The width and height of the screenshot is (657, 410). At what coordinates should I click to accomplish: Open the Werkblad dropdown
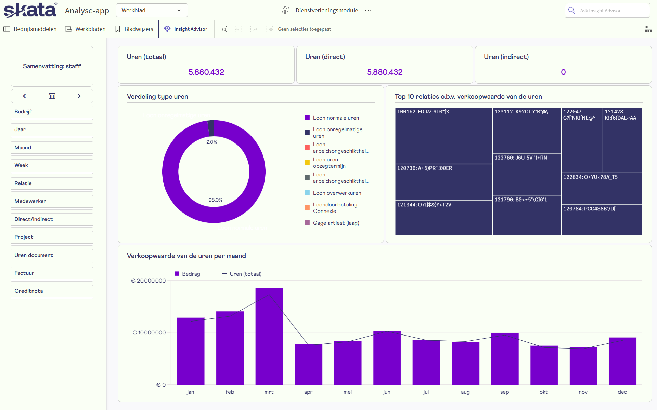tap(152, 10)
